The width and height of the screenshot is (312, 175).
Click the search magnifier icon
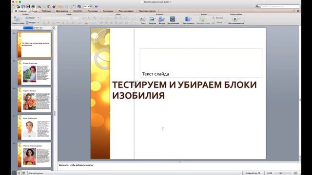(x=257, y=6)
